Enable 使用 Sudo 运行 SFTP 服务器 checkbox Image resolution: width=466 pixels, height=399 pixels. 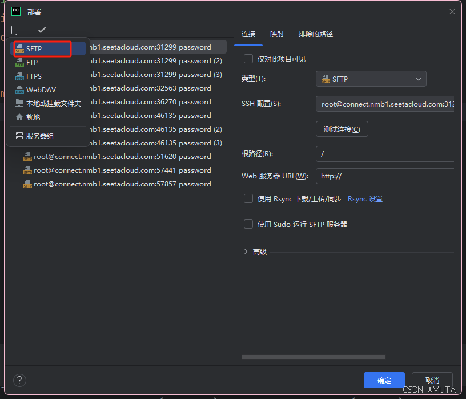pos(248,224)
